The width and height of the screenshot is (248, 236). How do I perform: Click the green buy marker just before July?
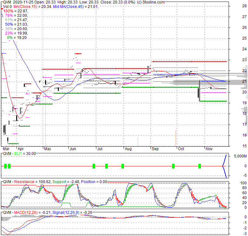(94, 166)
